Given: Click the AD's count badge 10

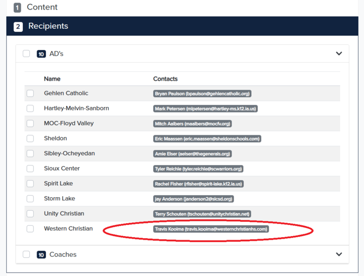Looking at the screenshot, I should pos(41,54).
